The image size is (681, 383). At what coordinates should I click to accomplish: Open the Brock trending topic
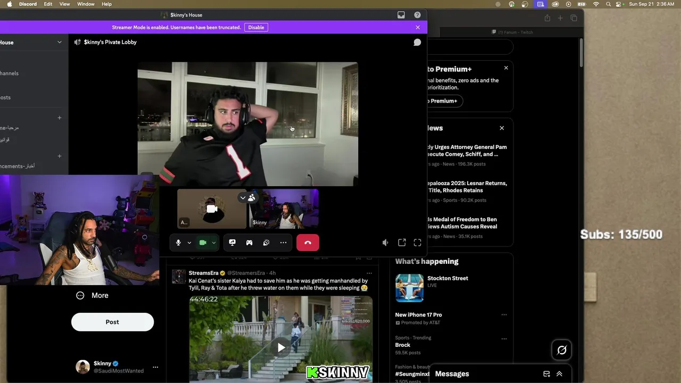pos(403,345)
